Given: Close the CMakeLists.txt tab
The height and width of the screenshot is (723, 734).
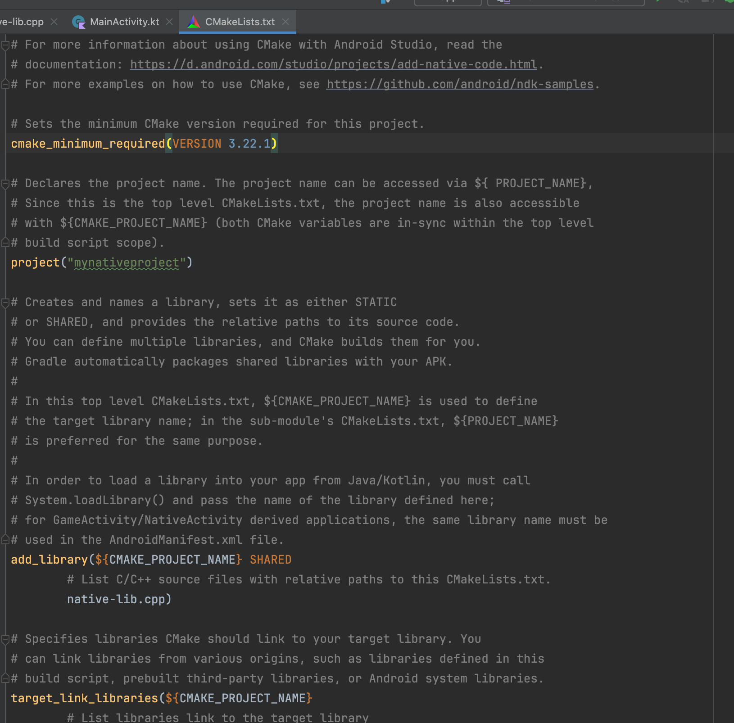Looking at the screenshot, I should click(x=285, y=22).
